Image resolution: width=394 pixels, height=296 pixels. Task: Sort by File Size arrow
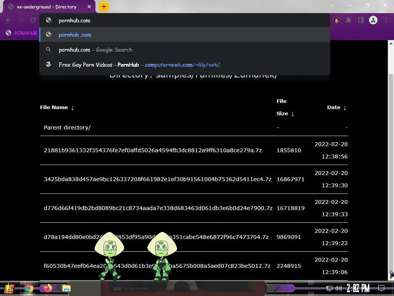click(x=293, y=114)
